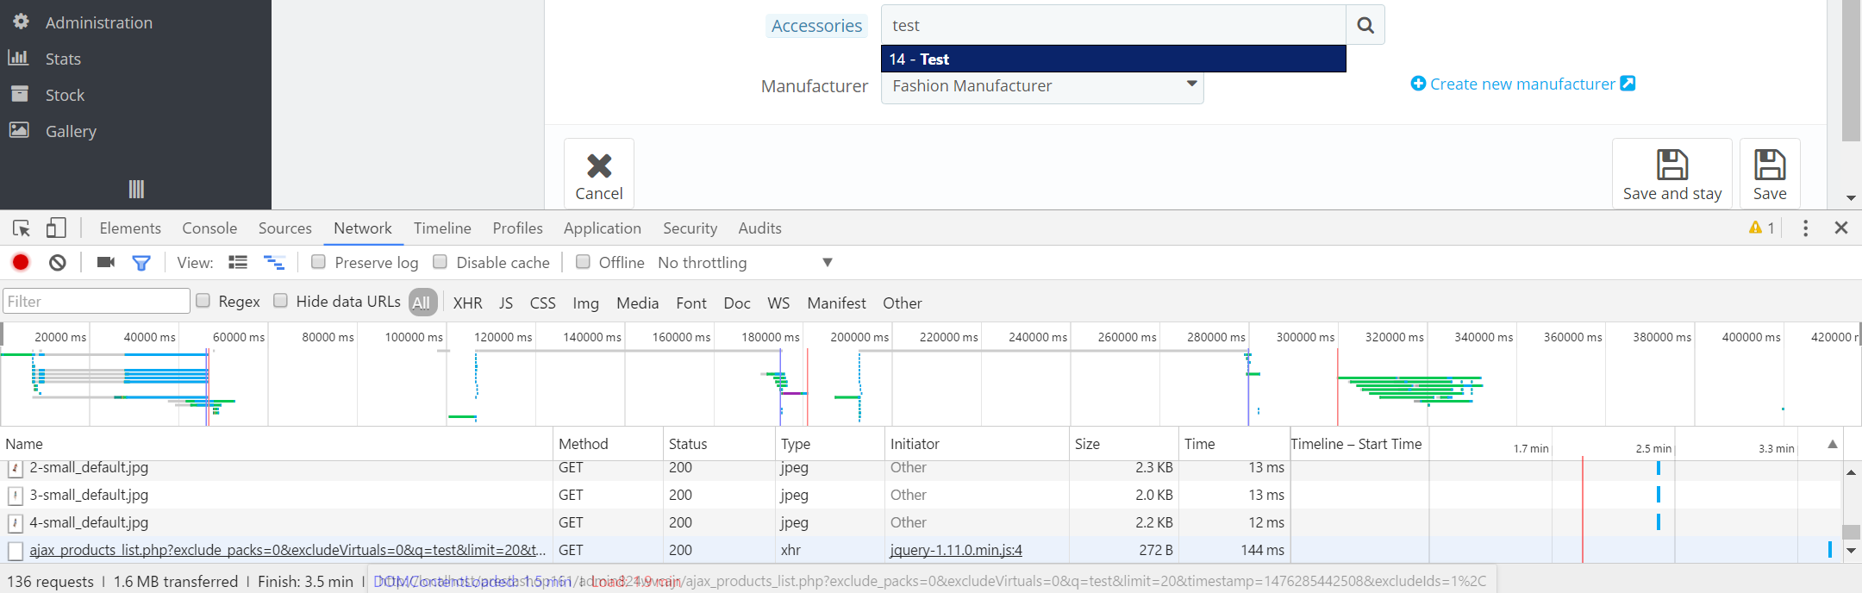The width and height of the screenshot is (1862, 593).
Task: Select the Accessories tag link
Action: pyautogui.click(x=816, y=26)
